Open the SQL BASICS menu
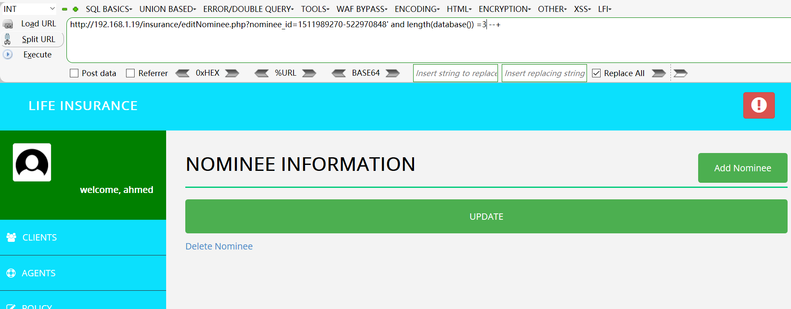The width and height of the screenshot is (791, 309). click(109, 9)
